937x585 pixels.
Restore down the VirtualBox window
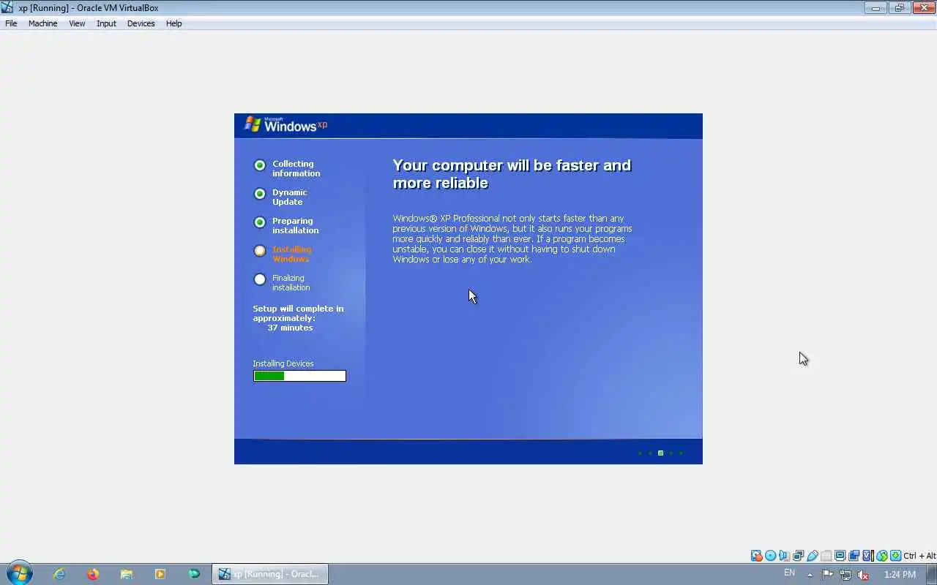coord(900,8)
